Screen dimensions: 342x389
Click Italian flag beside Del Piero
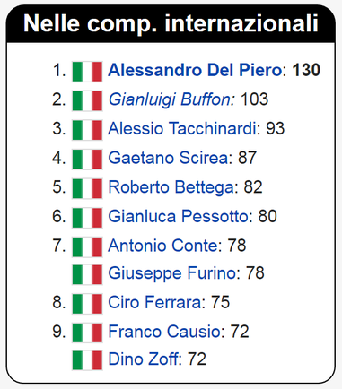(x=87, y=72)
